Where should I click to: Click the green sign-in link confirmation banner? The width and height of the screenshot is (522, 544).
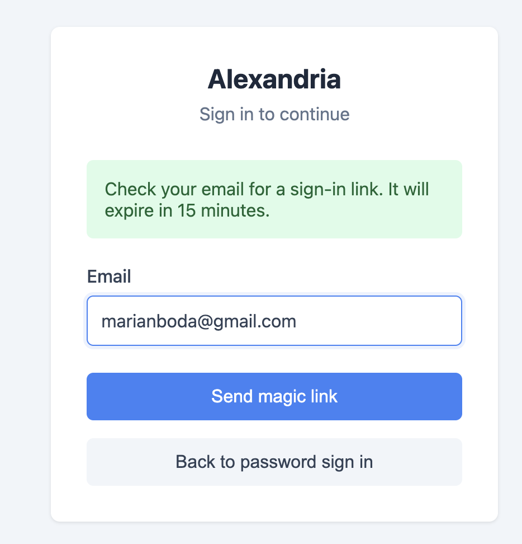coord(274,199)
